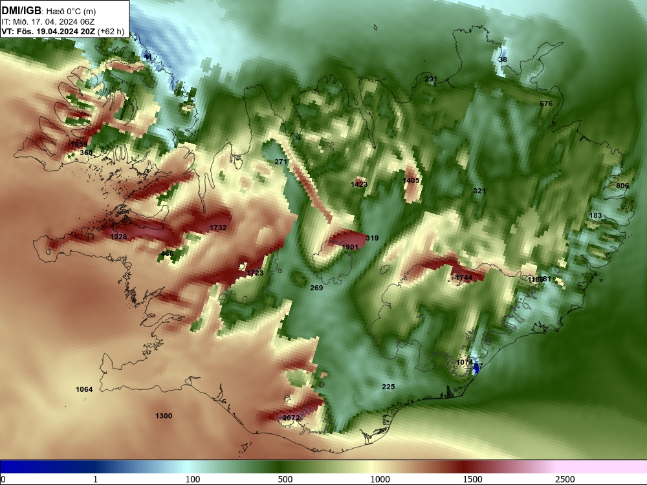Click the map value 360
This screenshot has height=485, width=647.
pos(86,153)
